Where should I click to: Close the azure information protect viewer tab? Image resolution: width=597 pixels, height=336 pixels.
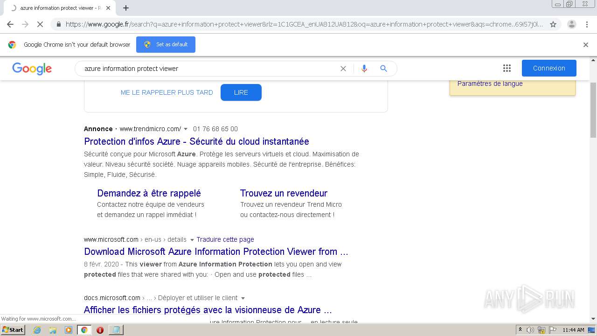pos(108,8)
